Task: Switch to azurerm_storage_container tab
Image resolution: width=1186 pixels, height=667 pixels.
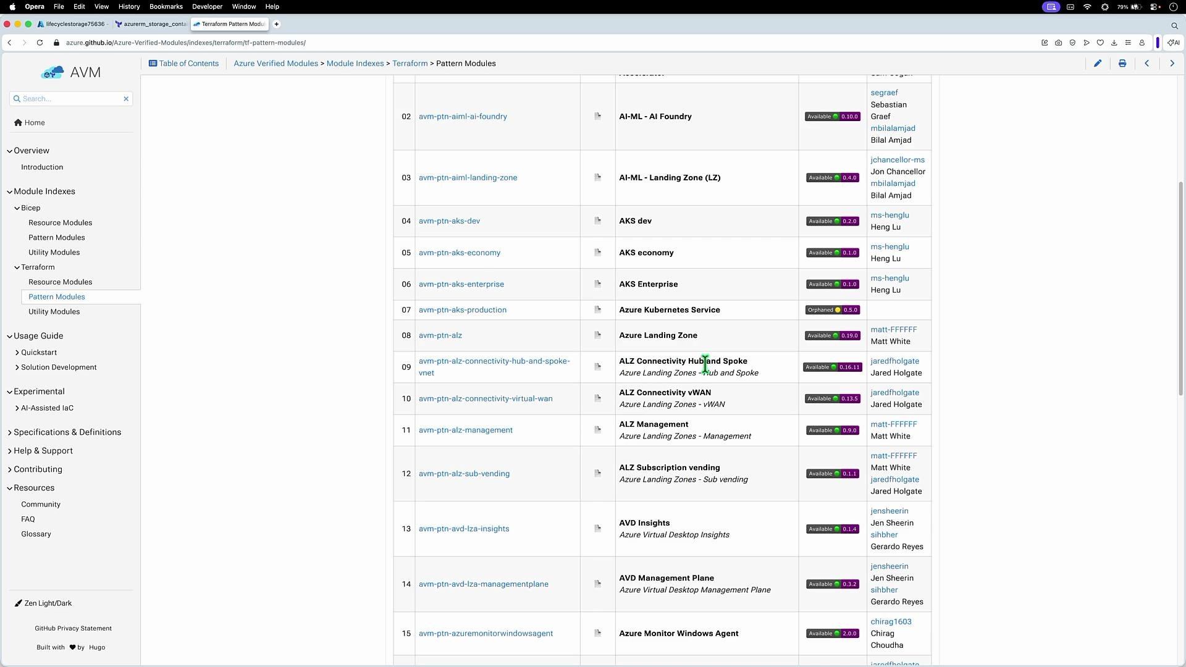Action: coord(151,24)
